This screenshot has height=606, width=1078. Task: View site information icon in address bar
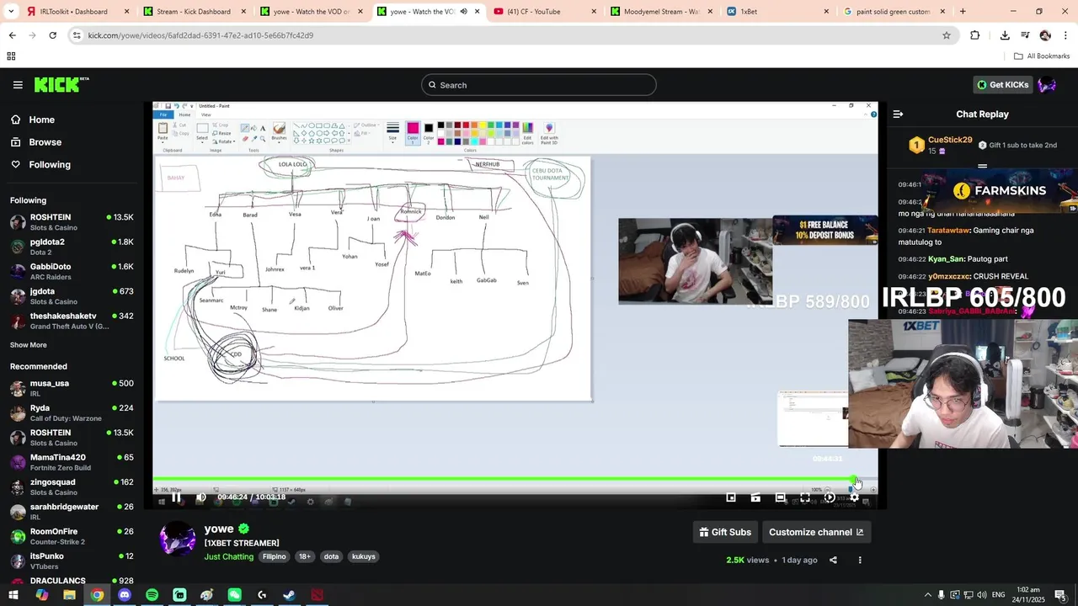click(77, 35)
